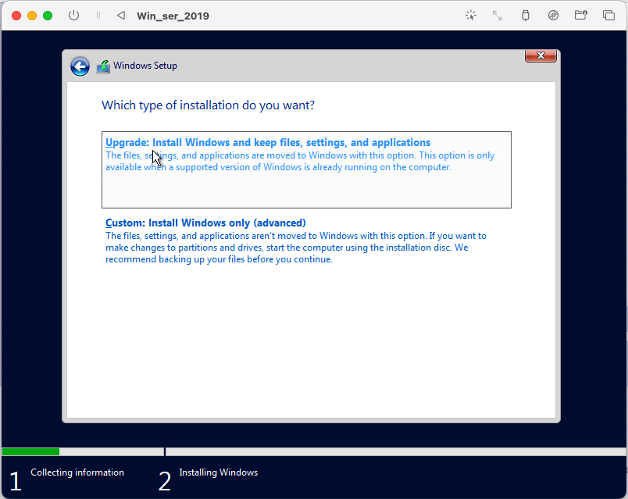Click the windows overlay icon in title bar

[608, 16]
